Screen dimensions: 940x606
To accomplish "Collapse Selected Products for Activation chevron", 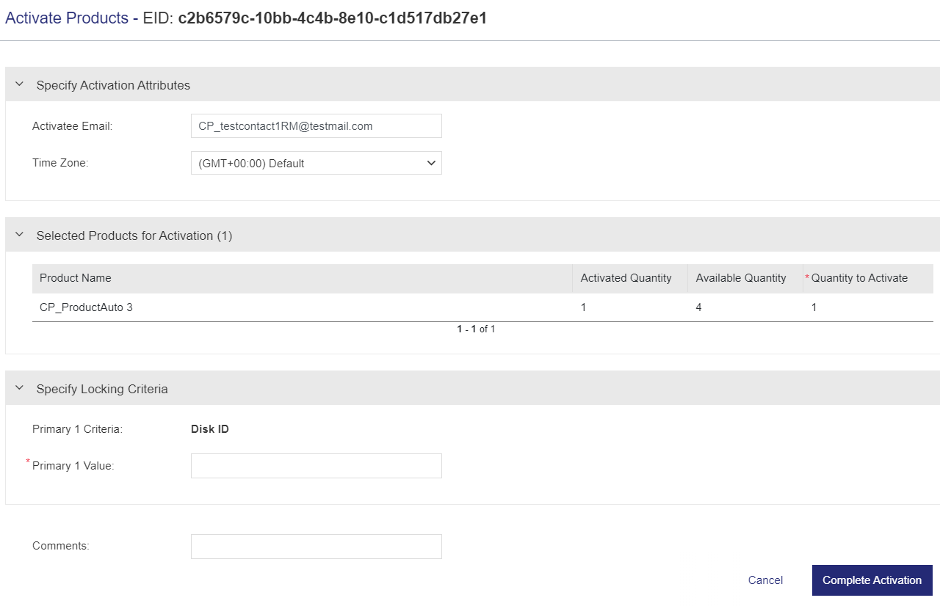I will click(x=19, y=235).
